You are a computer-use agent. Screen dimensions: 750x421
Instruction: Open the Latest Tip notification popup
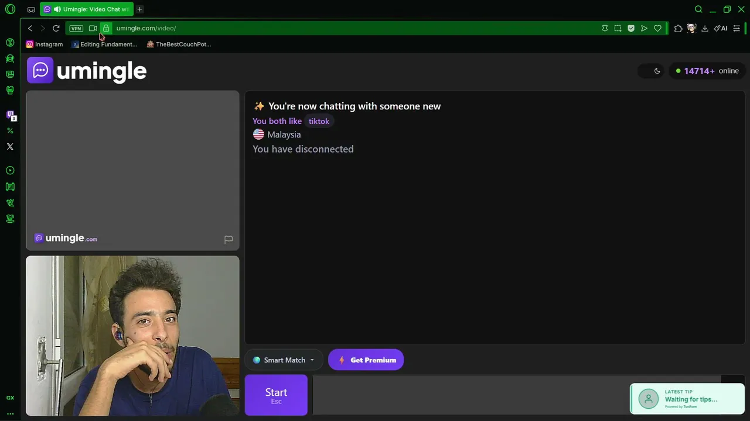(x=687, y=399)
